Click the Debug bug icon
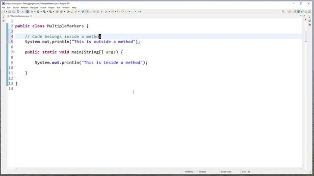Viewport: 314px width, 176px height. (32, 12)
